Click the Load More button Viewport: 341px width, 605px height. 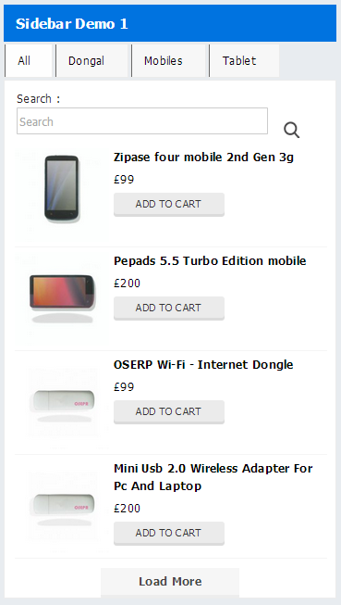pyautogui.click(x=170, y=582)
